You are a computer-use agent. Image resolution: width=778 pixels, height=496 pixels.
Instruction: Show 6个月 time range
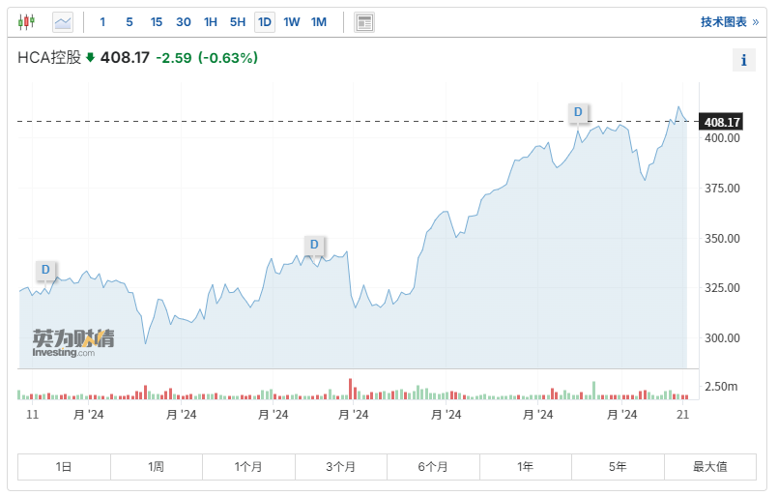[x=433, y=467]
